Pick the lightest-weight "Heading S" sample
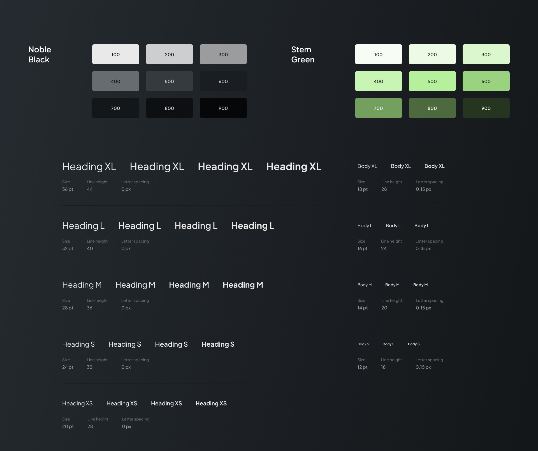Screen dimensions: 538x451 [78, 344]
